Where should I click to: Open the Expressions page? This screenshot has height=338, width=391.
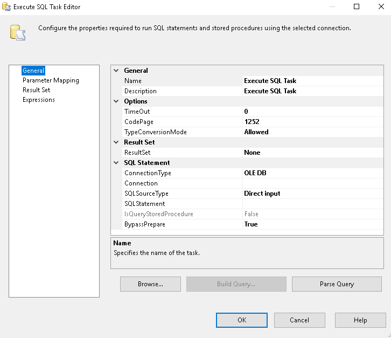point(38,100)
